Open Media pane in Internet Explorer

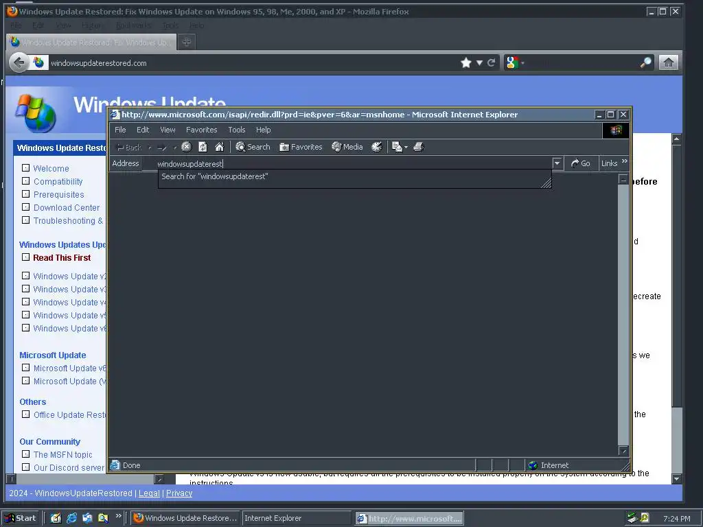[x=347, y=147]
